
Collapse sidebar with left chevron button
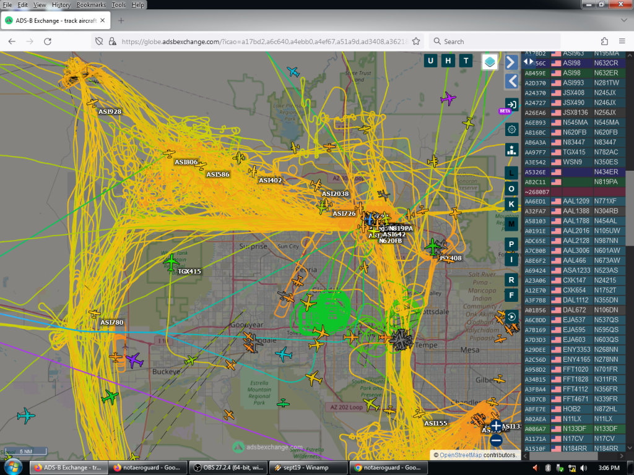tap(511, 82)
